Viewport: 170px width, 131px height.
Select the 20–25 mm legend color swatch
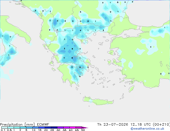48,128
